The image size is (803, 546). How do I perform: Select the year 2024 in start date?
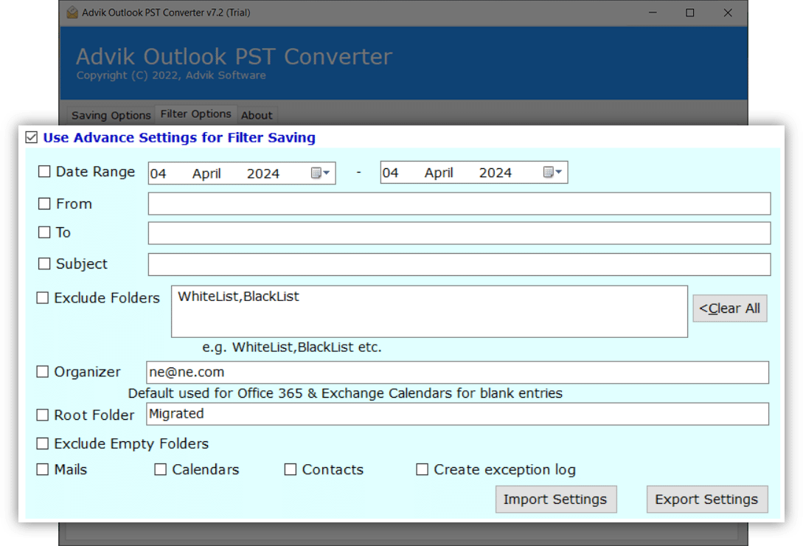tap(263, 174)
